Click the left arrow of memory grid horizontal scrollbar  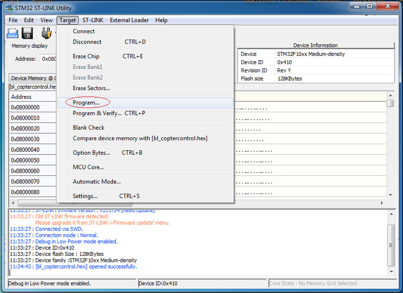[13, 203]
